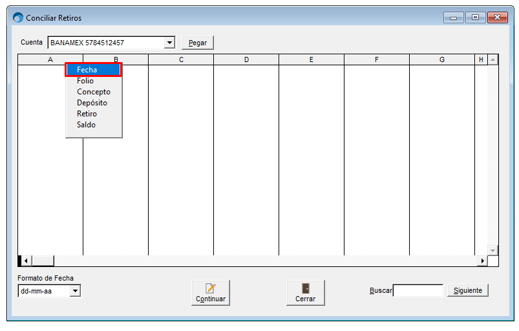The image size is (519, 331).
Task: Click the Cerrar button
Action: pos(306,293)
